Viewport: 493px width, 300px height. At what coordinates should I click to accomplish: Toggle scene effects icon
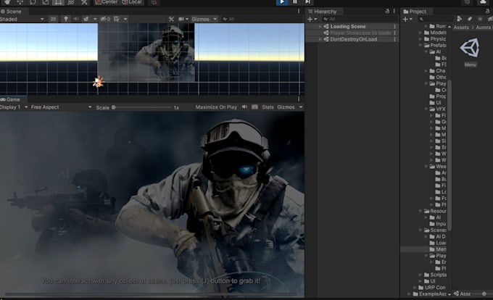pos(86,19)
